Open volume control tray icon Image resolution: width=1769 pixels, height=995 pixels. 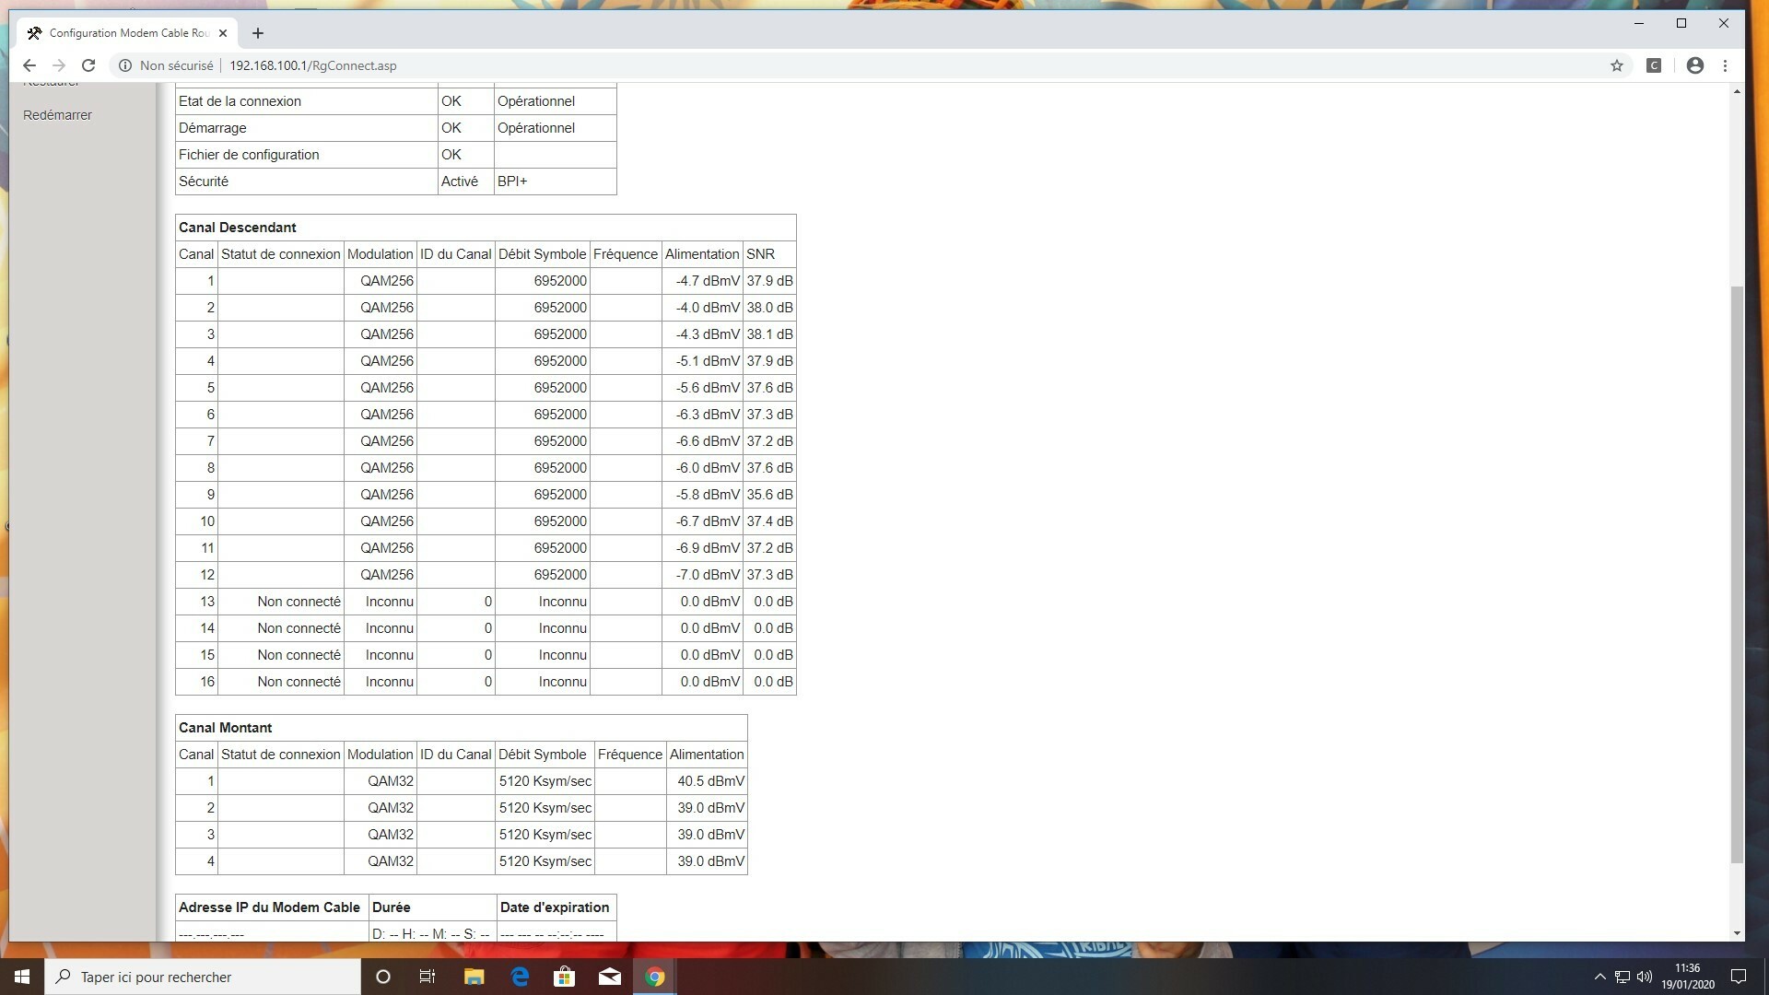pos(1645,977)
